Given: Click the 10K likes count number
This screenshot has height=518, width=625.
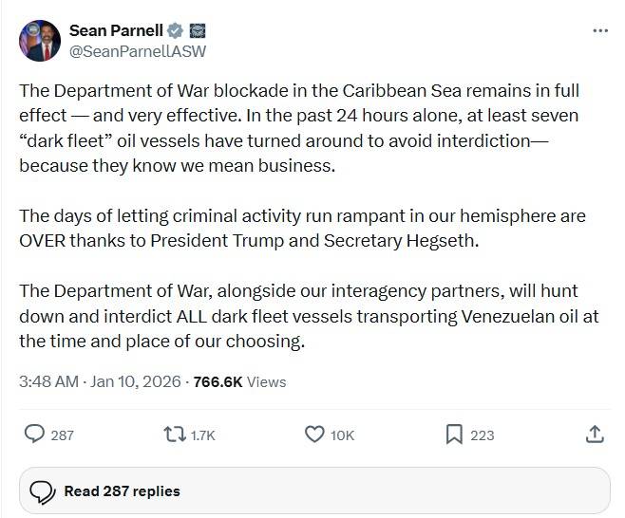Looking at the screenshot, I should pyautogui.click(x=342, y=435).
